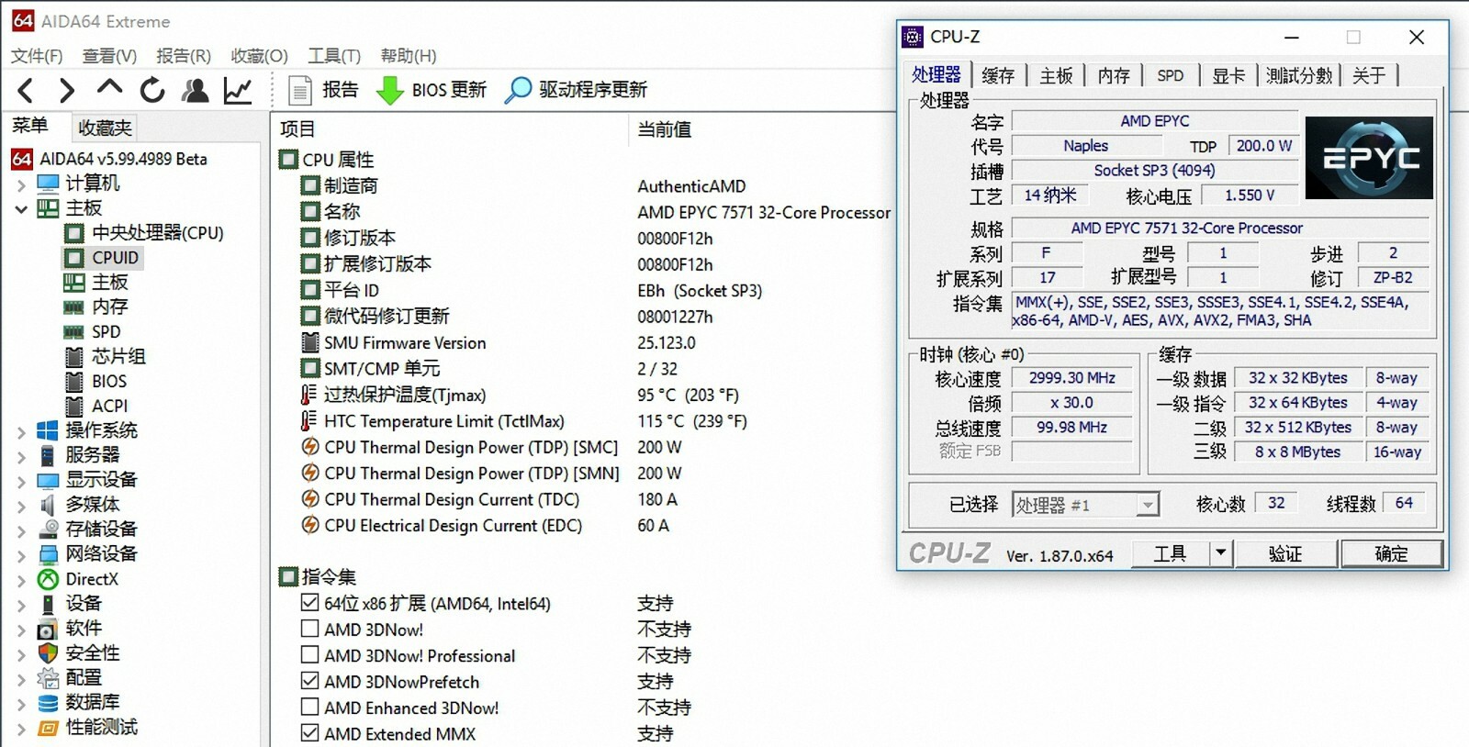Open the 帮助(H) menu
This screenshot has width=1469, height=747.
click(x=409, y=56)
